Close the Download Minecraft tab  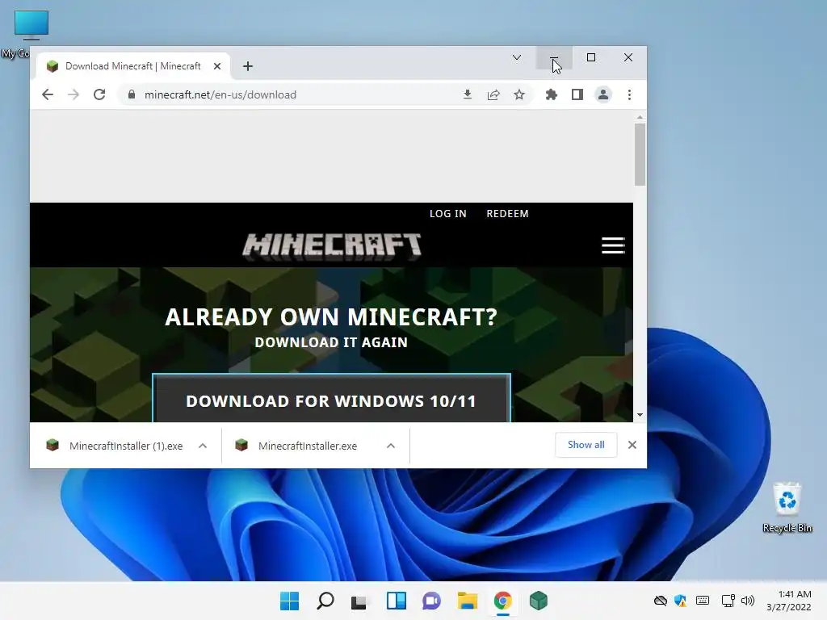point(217,66)
